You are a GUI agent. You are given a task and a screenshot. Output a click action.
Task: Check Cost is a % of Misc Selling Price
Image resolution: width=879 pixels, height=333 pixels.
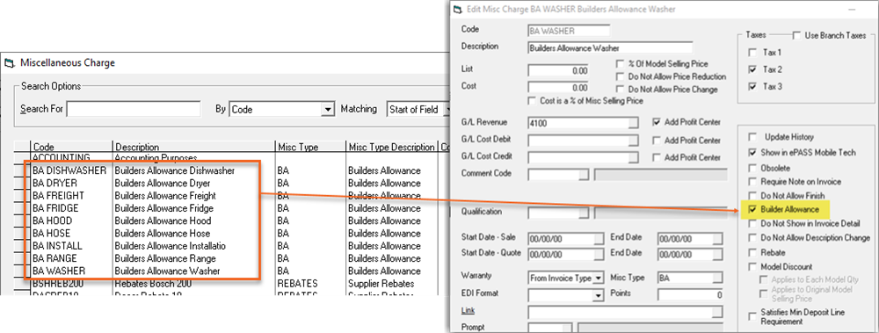(532, 101)
